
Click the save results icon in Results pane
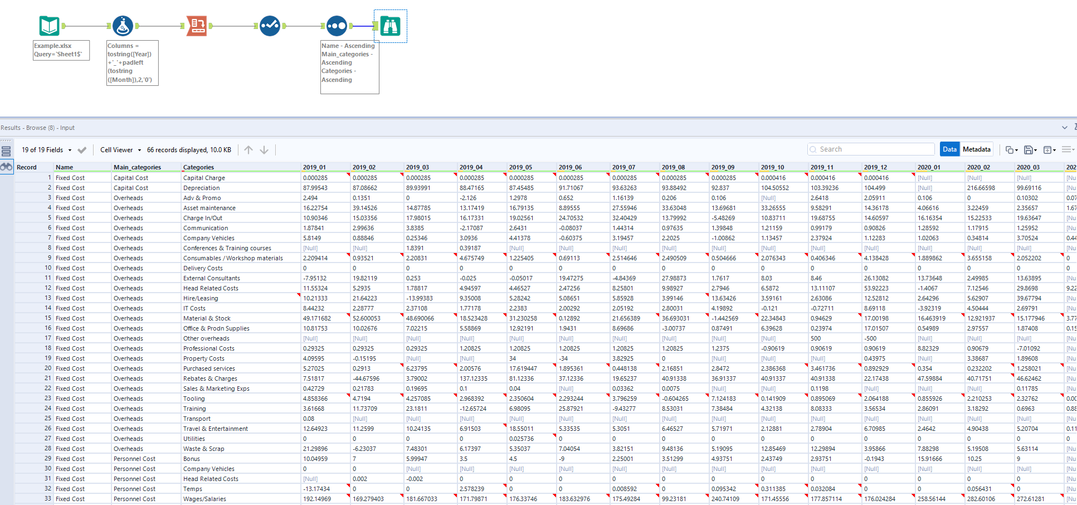[x=1030, y=149]
